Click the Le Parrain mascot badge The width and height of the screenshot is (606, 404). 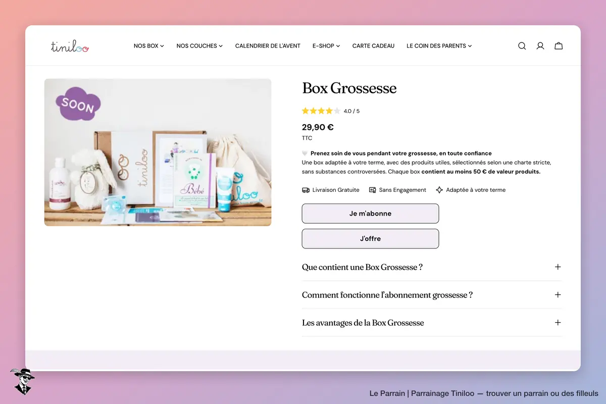tap(22, 381)
